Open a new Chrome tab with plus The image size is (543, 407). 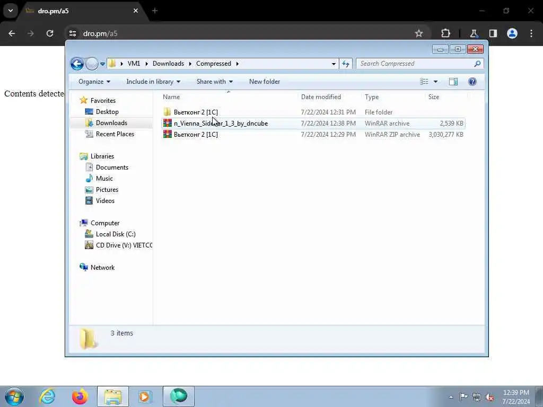155,11
